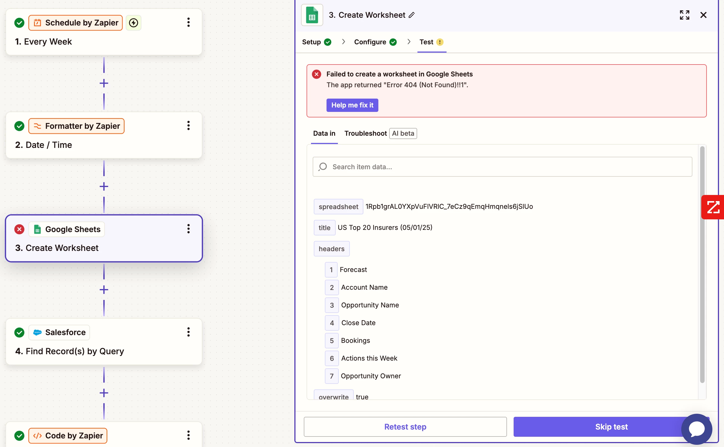Click the title key label
This screenshot has width=724, height=447.
coord(324,228)
